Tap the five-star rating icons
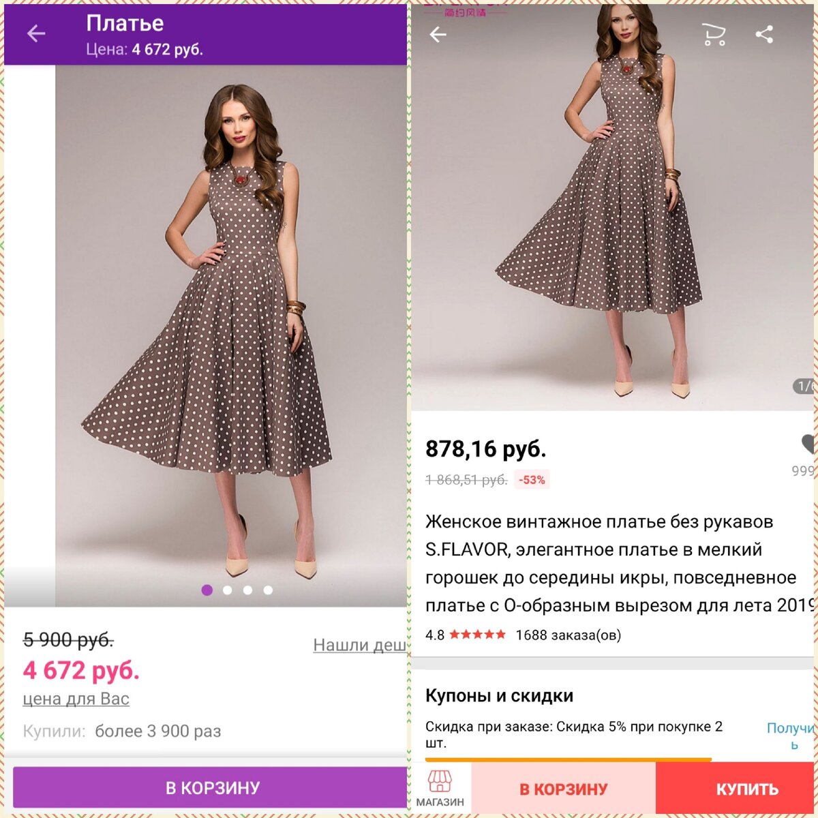818x818 pixels. (x=477, y=635)
